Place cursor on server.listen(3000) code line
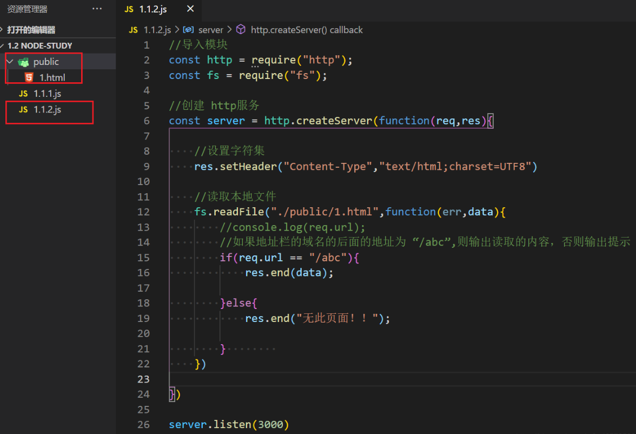This screenshot has width=636, height=434. point(229,424)
